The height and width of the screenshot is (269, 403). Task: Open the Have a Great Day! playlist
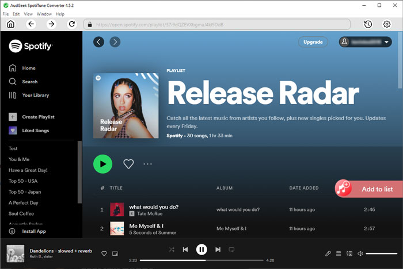tap(28, 170)
